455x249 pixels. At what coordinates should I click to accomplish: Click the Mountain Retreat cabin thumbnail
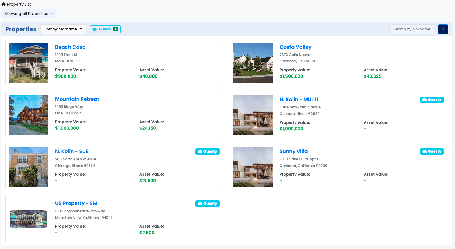tap(28, 115)
